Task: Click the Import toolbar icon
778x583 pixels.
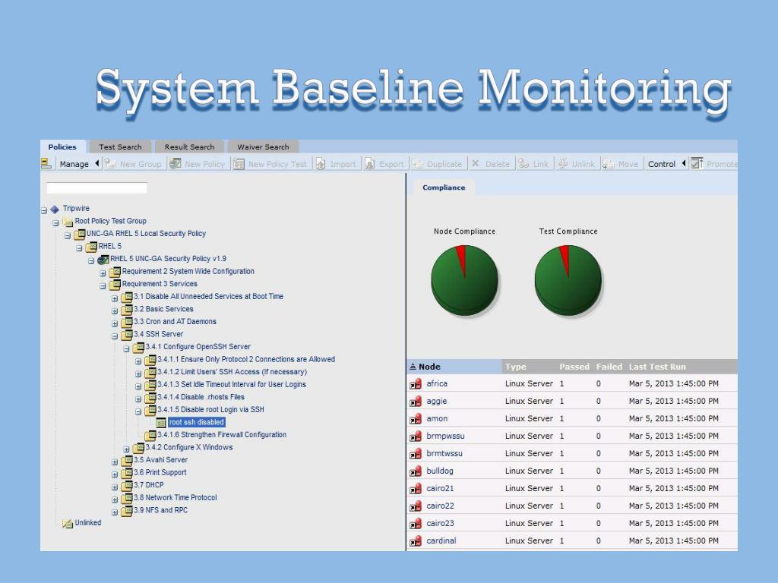Action: click(321, 164)
